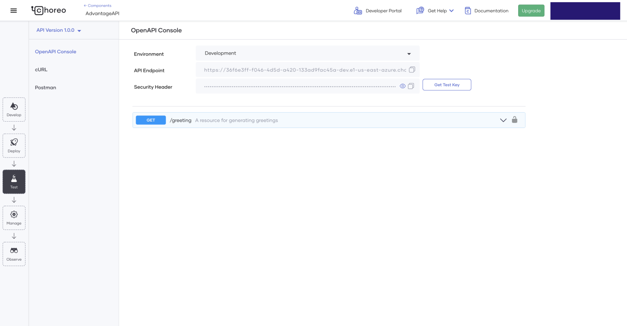627x326 pixels.
Task: Click the /greeting lock icon
Action: pyautogui.click(x=515, y=120)
